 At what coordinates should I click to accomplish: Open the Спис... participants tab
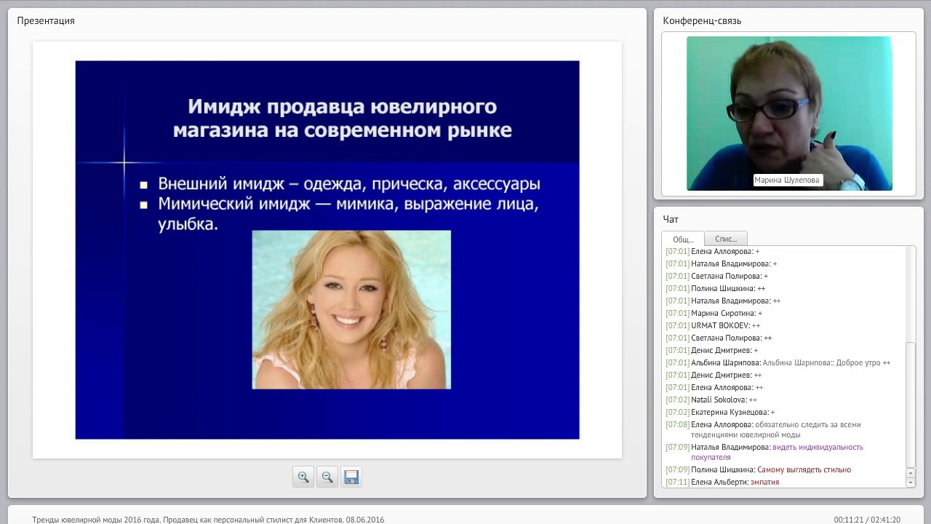726,239
